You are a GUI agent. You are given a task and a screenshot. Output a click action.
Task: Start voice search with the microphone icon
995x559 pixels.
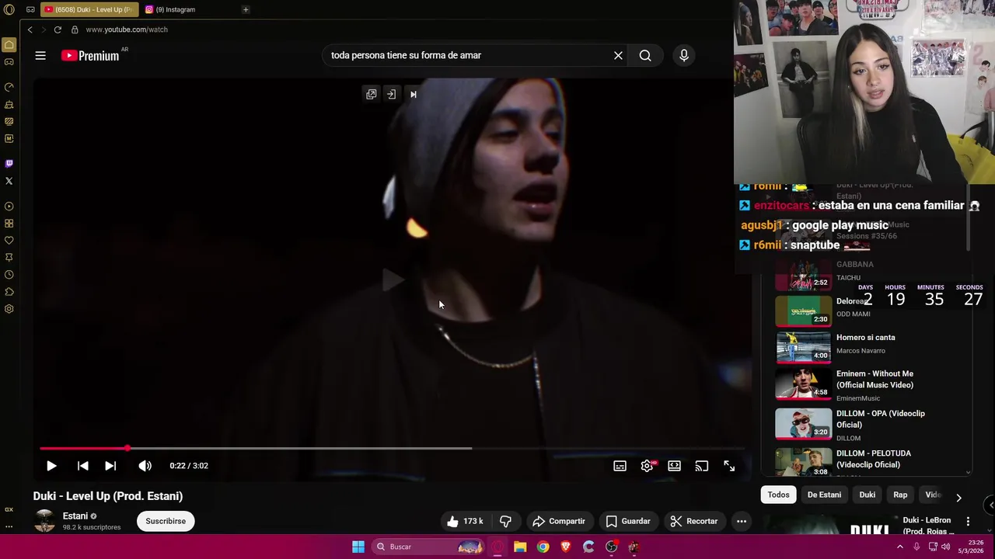(684, 55)
